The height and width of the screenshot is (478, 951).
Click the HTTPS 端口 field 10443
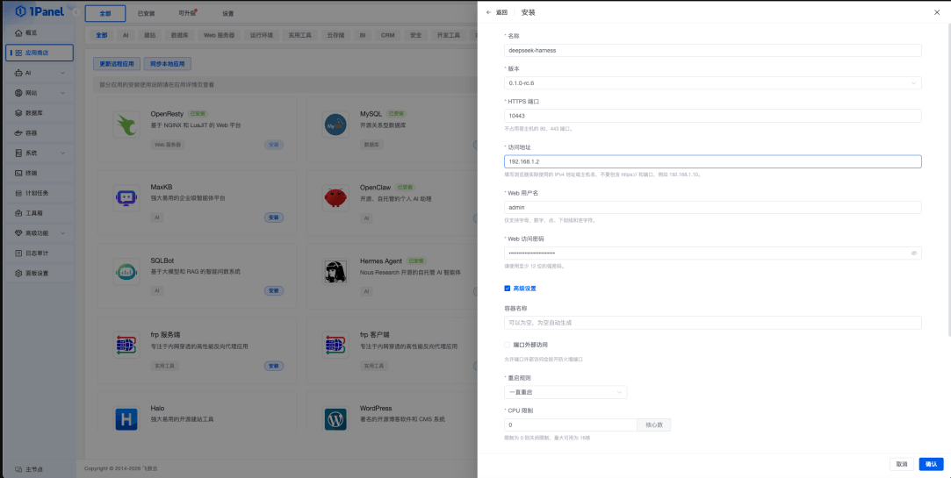pos(713,116)
